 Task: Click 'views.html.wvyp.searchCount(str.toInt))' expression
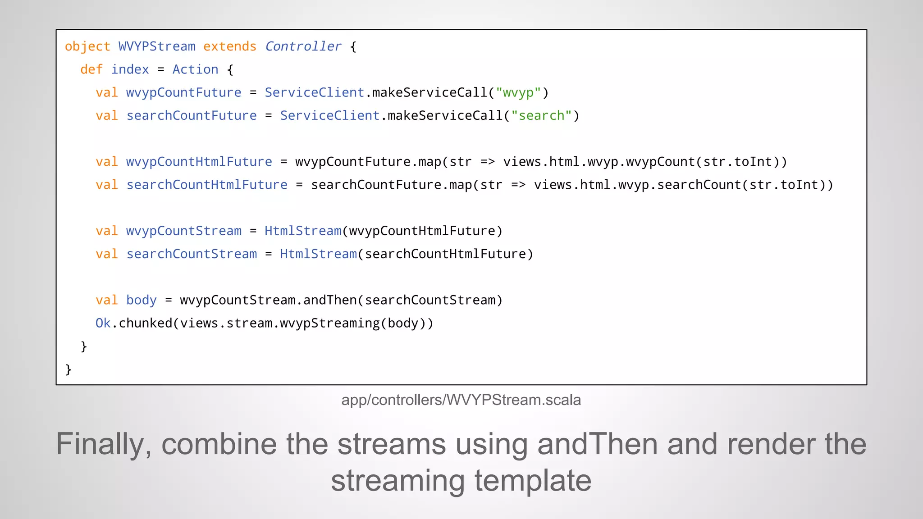[x=684, y=185]
